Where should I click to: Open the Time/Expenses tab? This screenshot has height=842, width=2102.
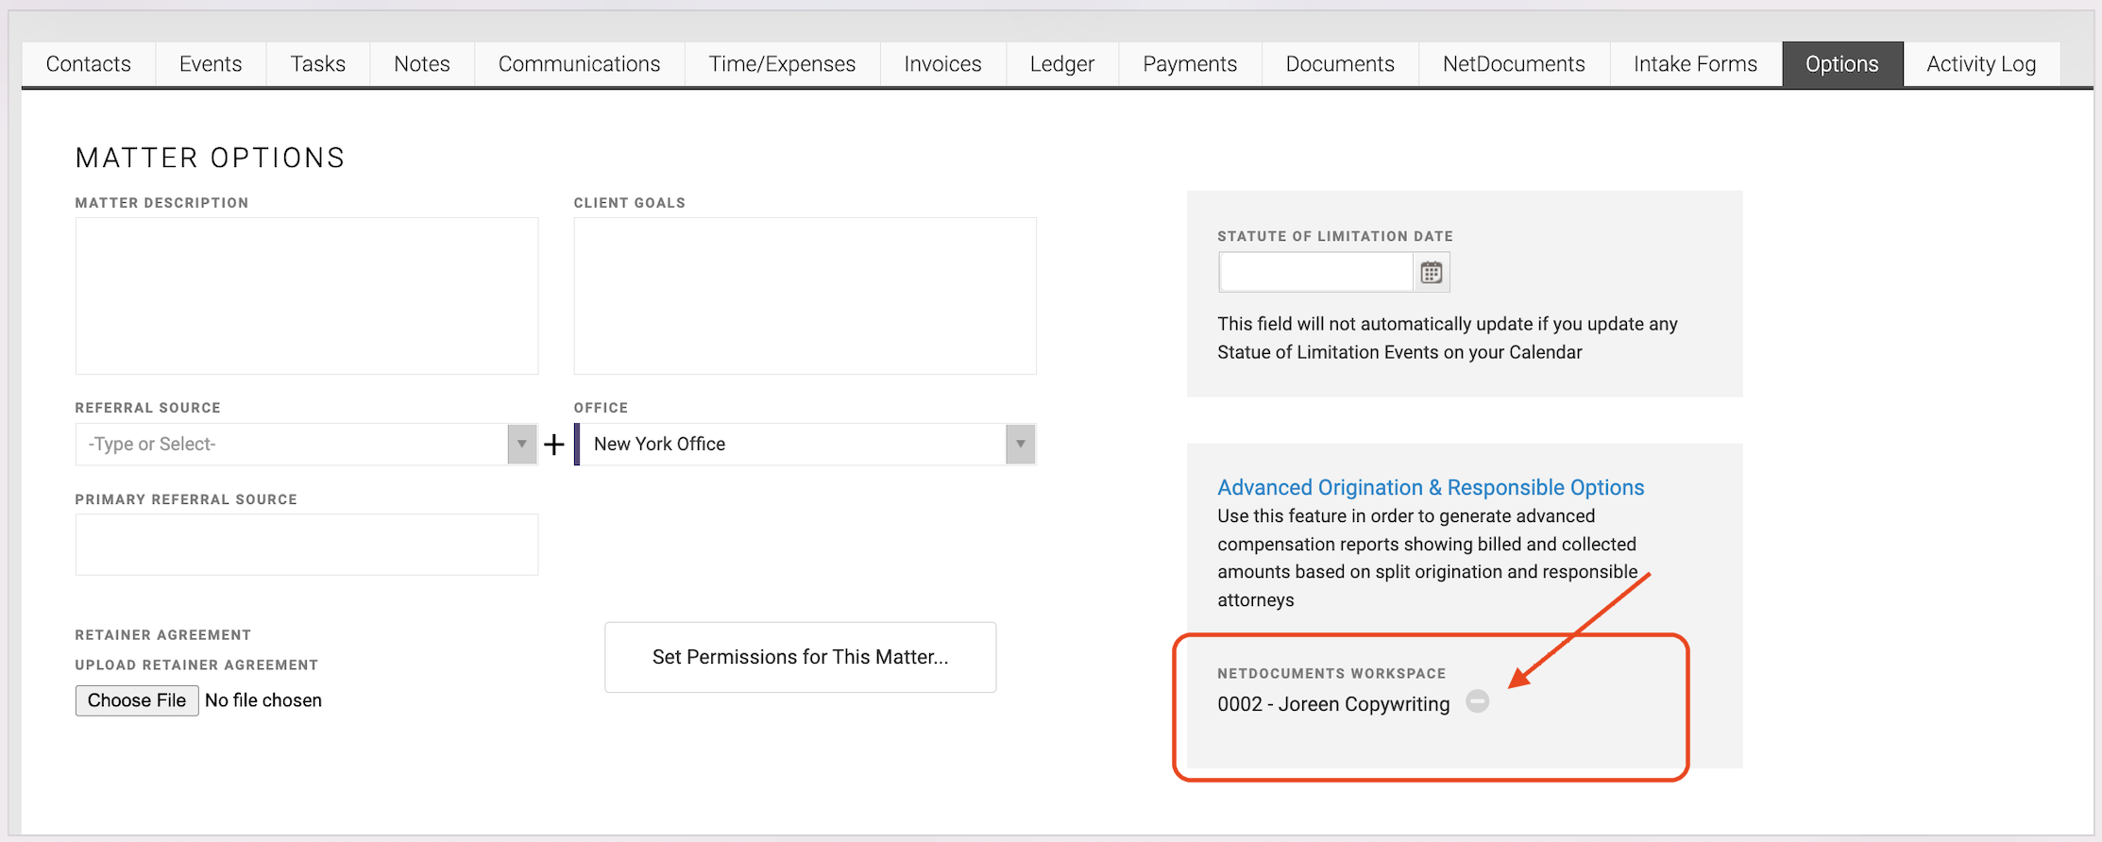click(x=783, y=64)
